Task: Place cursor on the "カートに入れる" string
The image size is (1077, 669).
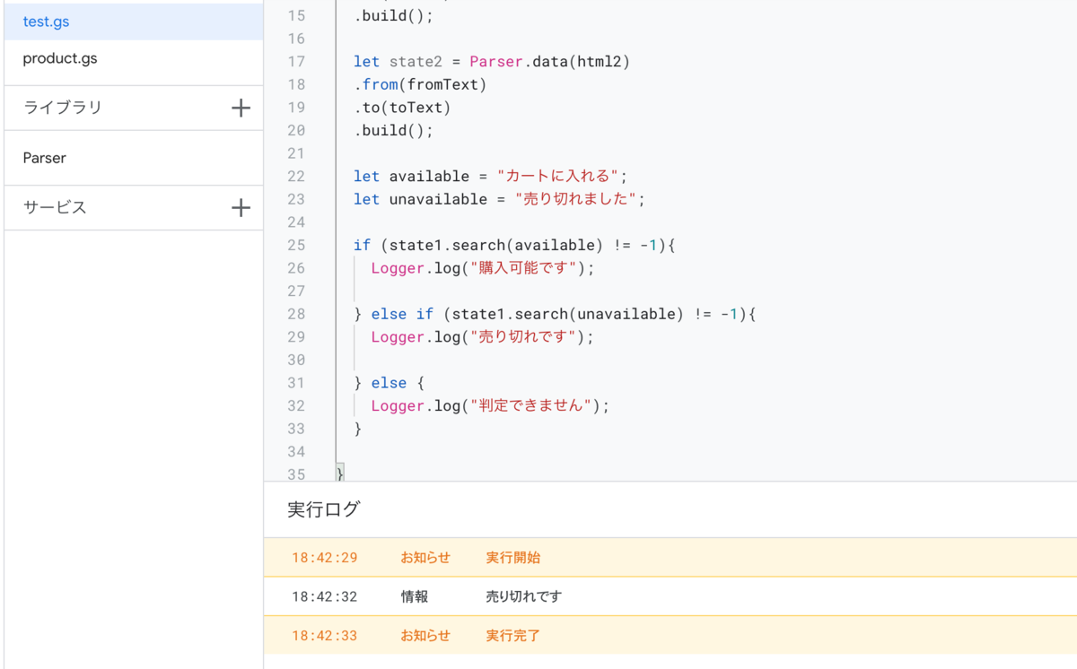Action: pyautogui.click(x=558, y=177)
